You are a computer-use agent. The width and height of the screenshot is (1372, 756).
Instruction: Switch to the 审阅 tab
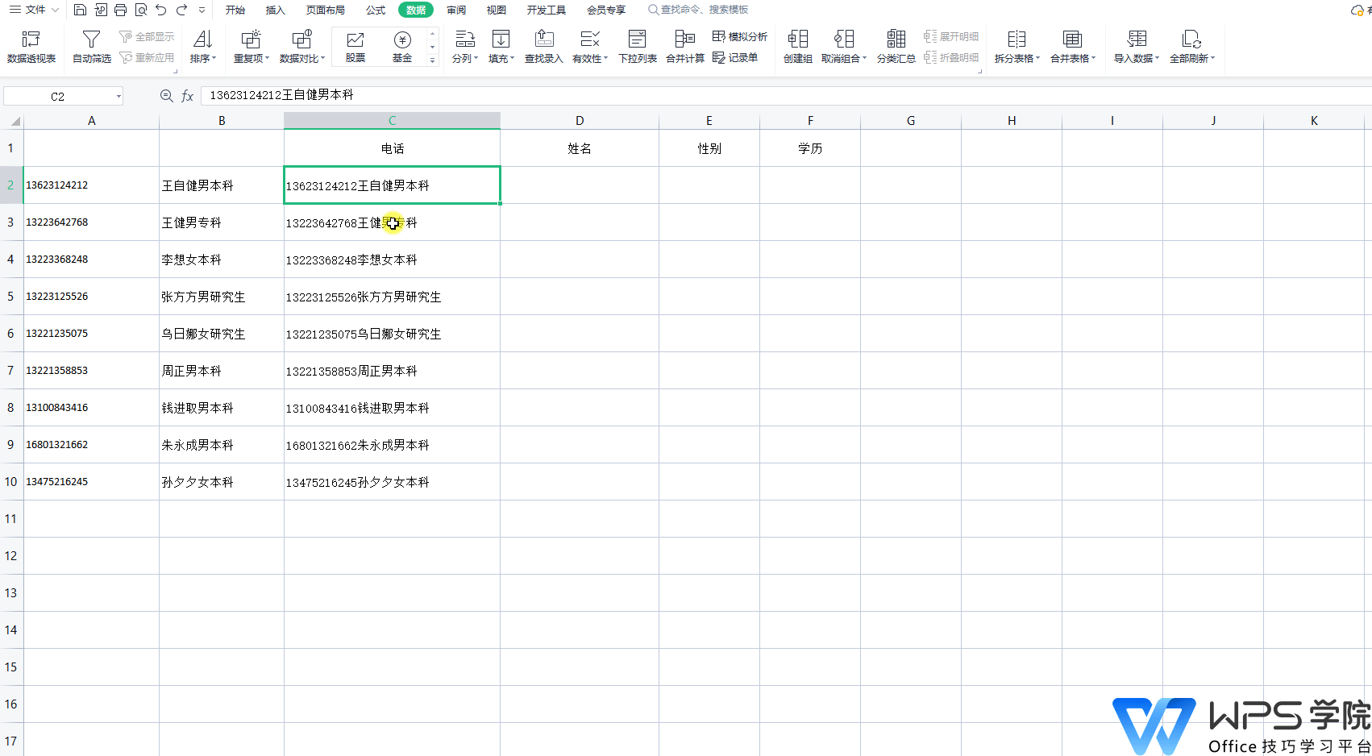(x=456, y=10)
